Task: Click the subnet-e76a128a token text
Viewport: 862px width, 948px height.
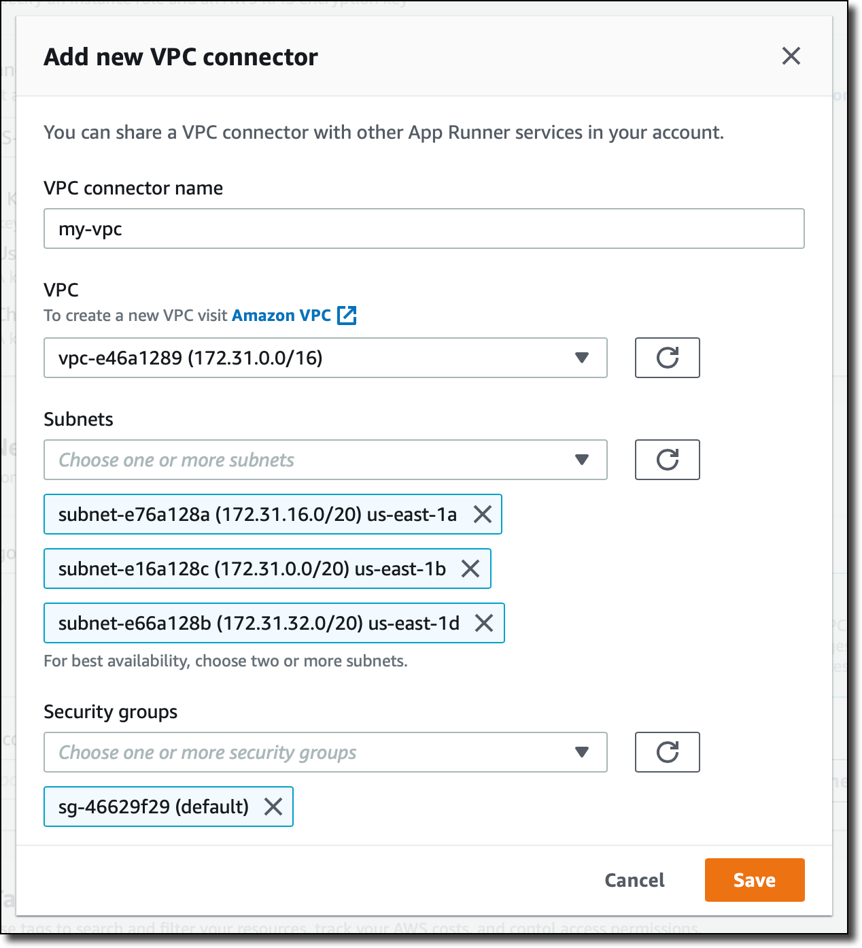Action: tap(257, 514)
